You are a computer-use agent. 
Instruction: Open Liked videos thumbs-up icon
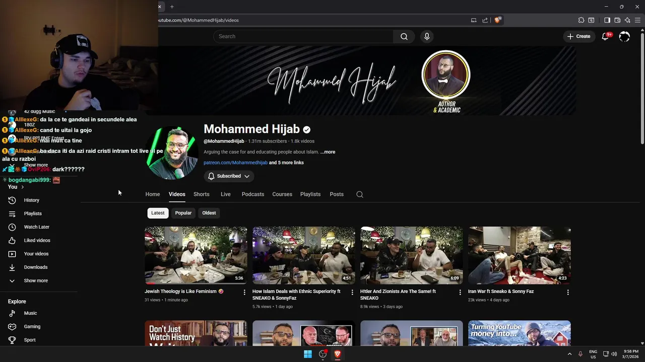coord(12,240)
